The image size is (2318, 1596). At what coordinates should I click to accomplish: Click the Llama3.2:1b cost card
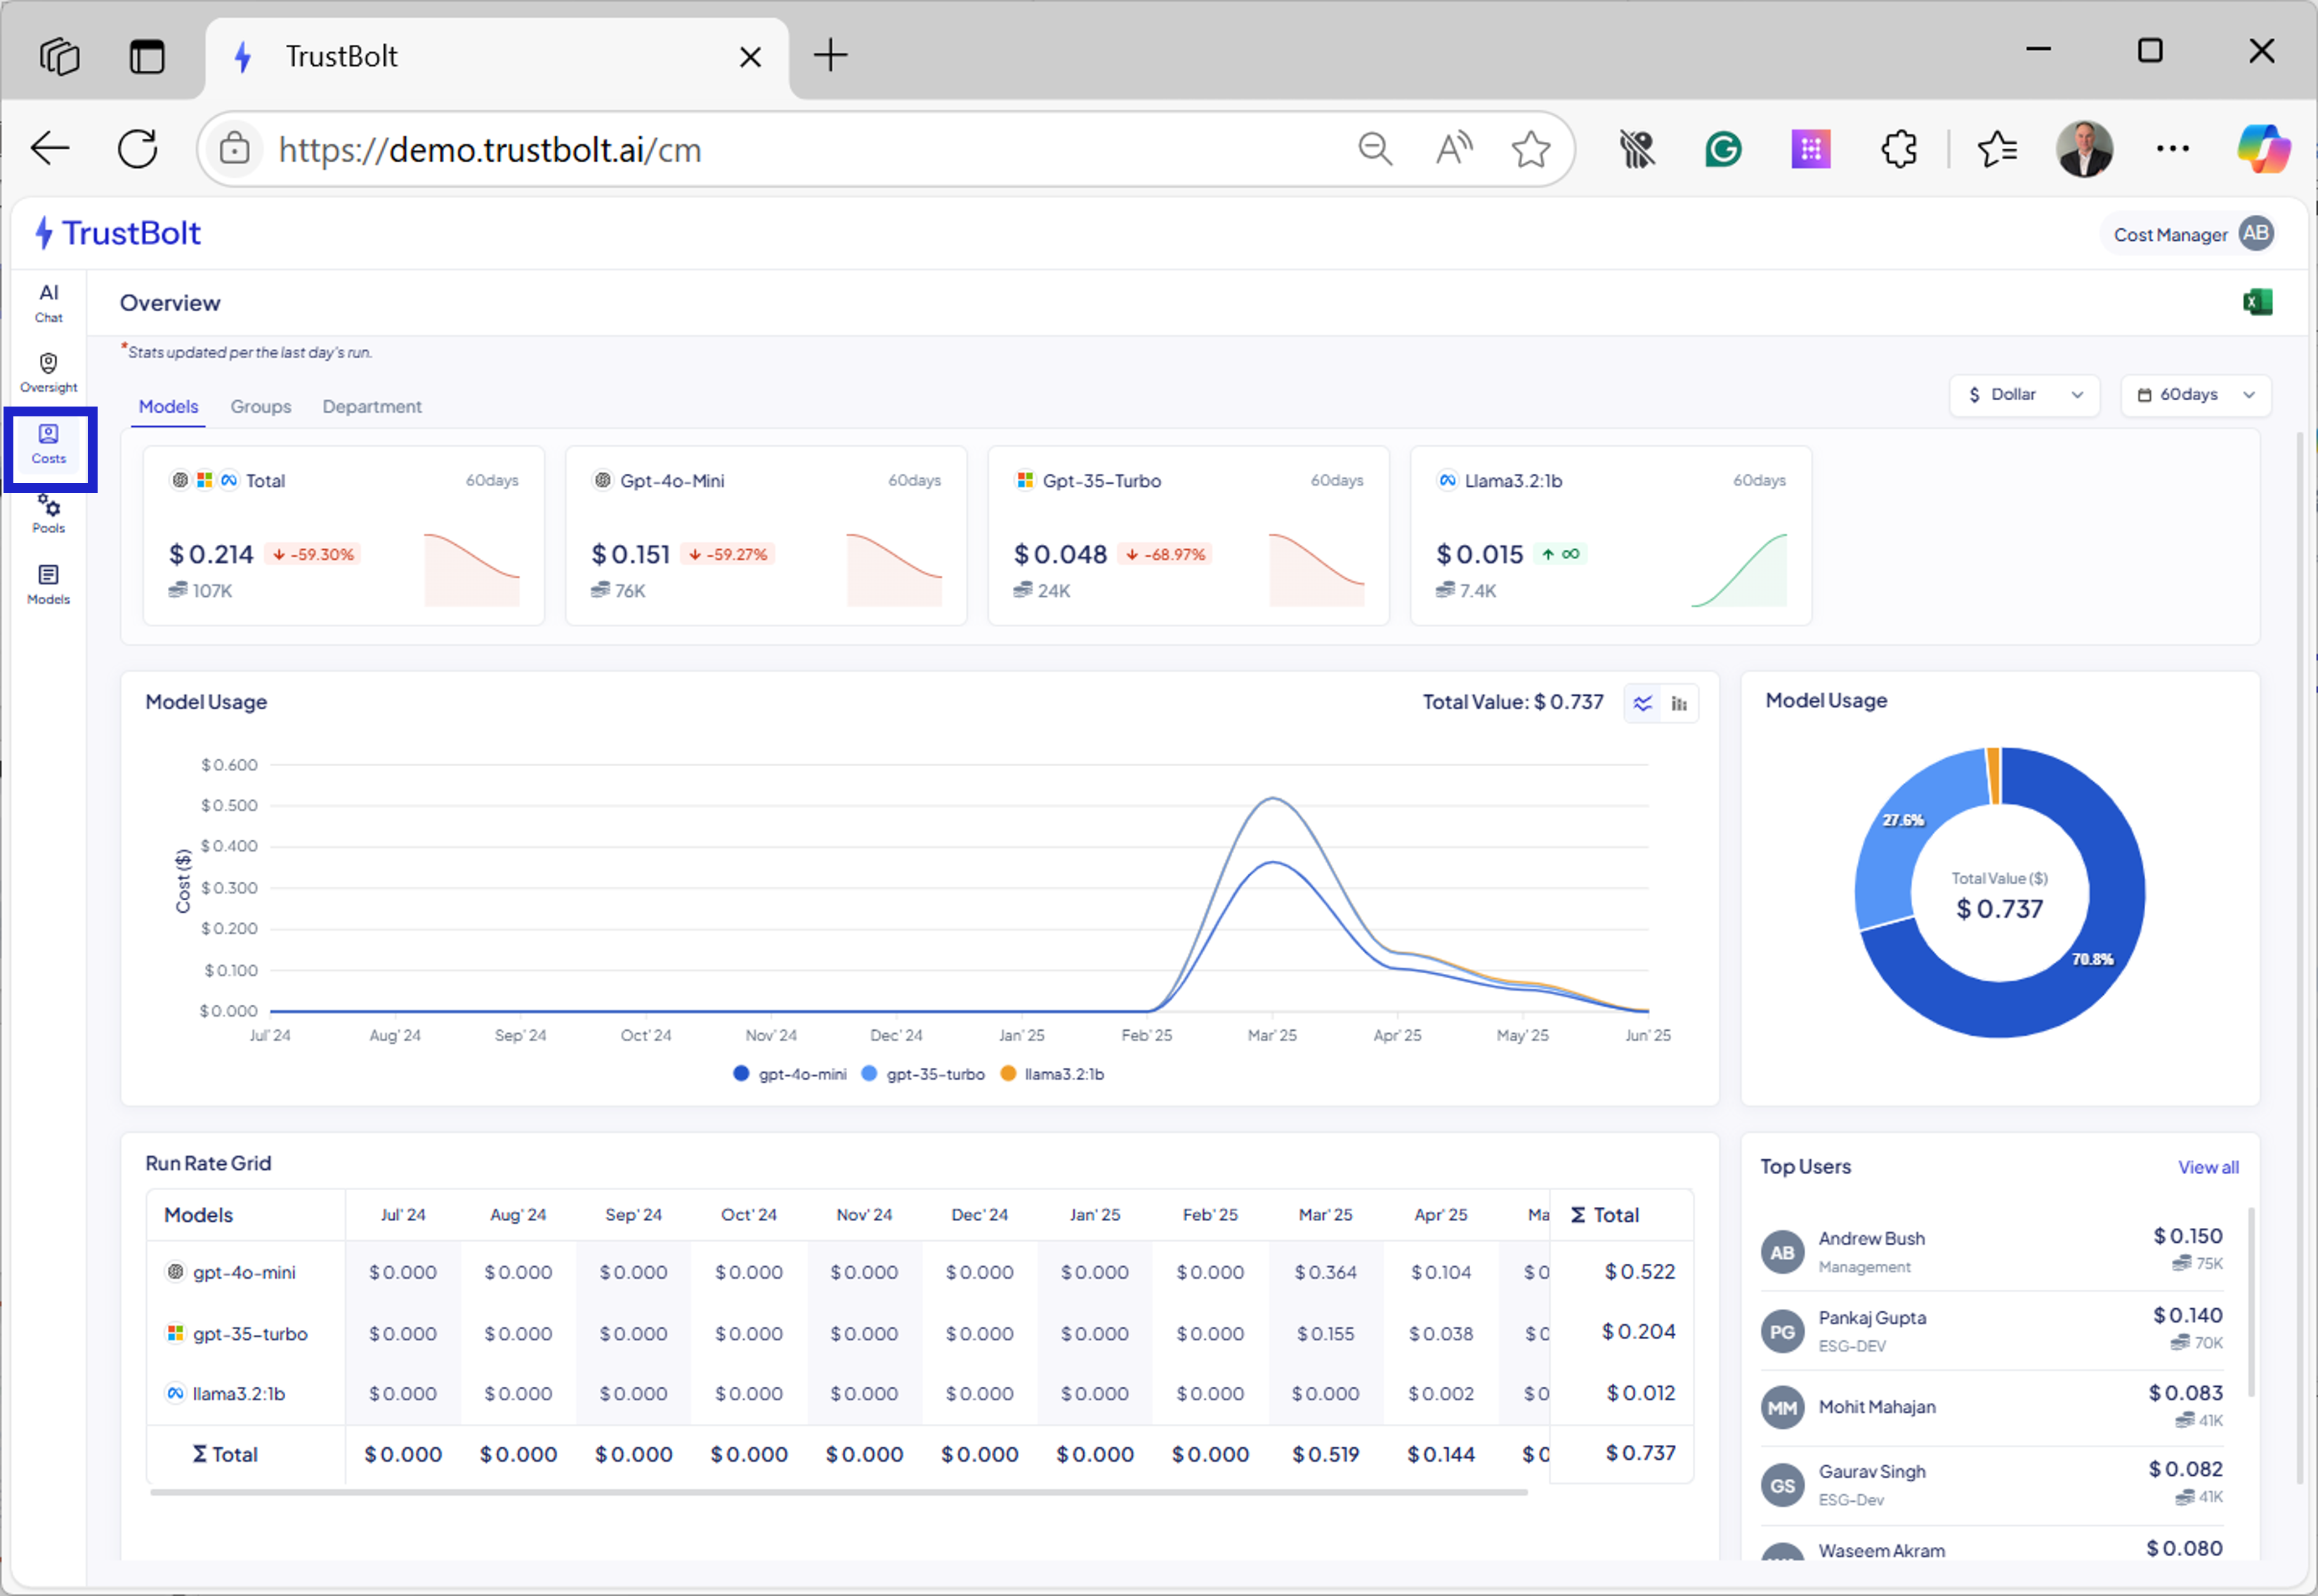click(1611, 536)
